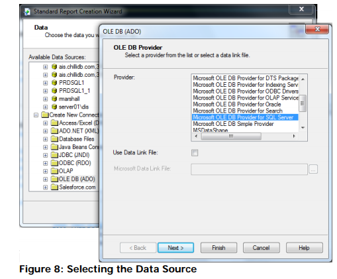
Task: Expand the first ais.chillidb.com node
Action: pyautogui.click(x=45, y=67)
